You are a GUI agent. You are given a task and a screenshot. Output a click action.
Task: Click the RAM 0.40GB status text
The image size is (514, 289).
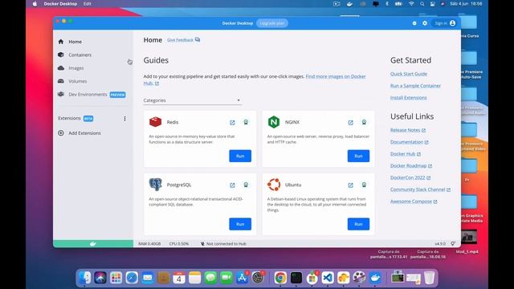coord(149,244)
